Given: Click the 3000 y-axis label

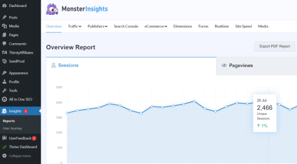Looking at the screenshot, I should click(59, 87).
